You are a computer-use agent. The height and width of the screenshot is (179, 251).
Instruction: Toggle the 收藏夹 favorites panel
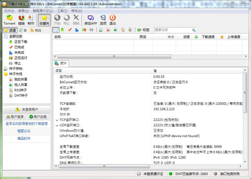coord(44,20)
